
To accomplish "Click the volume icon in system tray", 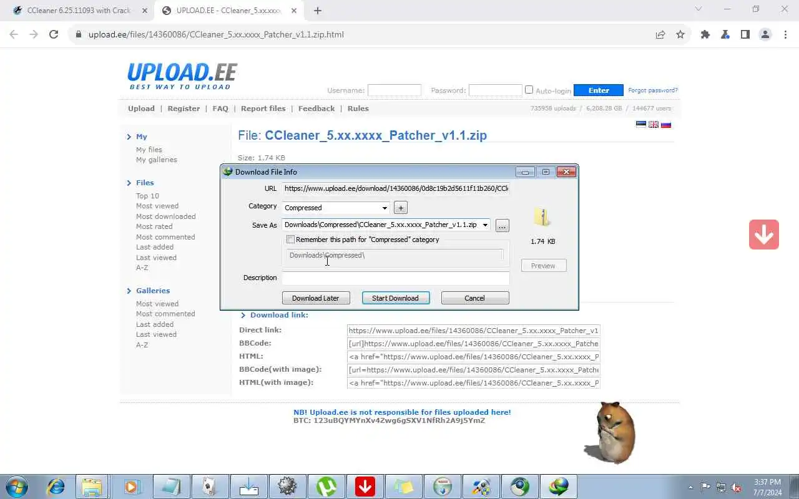I will (737, 487).
